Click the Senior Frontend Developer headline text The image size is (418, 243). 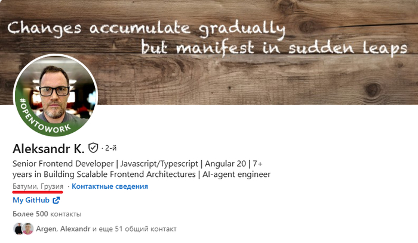pyautogui.click(x=63, y=164)
